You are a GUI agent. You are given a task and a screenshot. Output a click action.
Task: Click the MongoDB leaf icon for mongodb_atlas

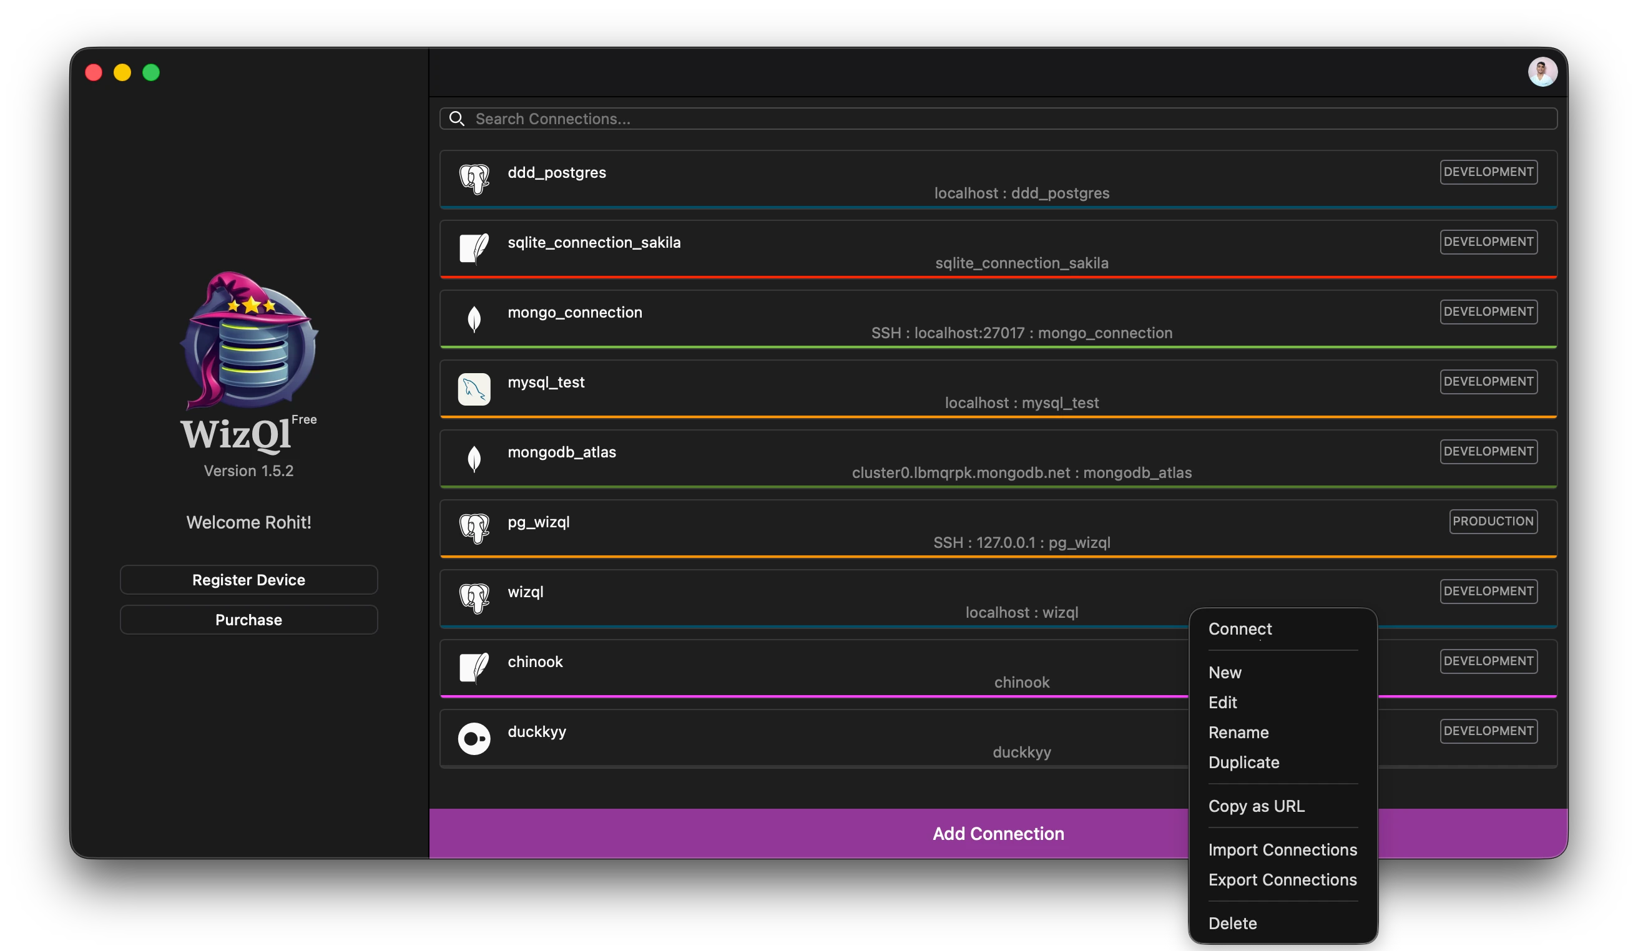474,458
